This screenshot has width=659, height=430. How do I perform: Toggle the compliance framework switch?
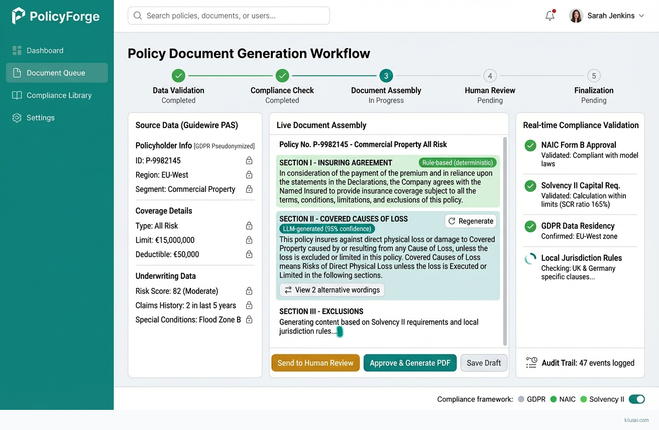pos(636,399)
